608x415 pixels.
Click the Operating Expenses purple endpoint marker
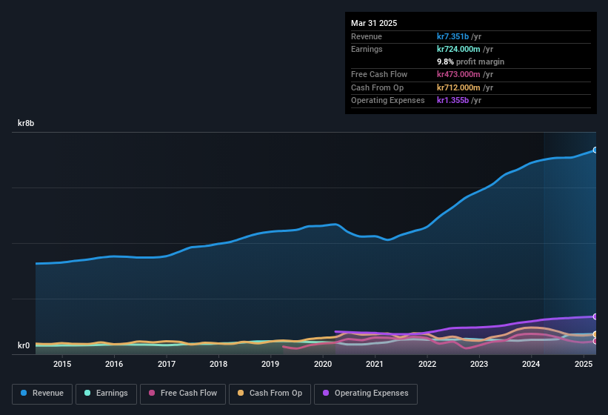[595, 317]
